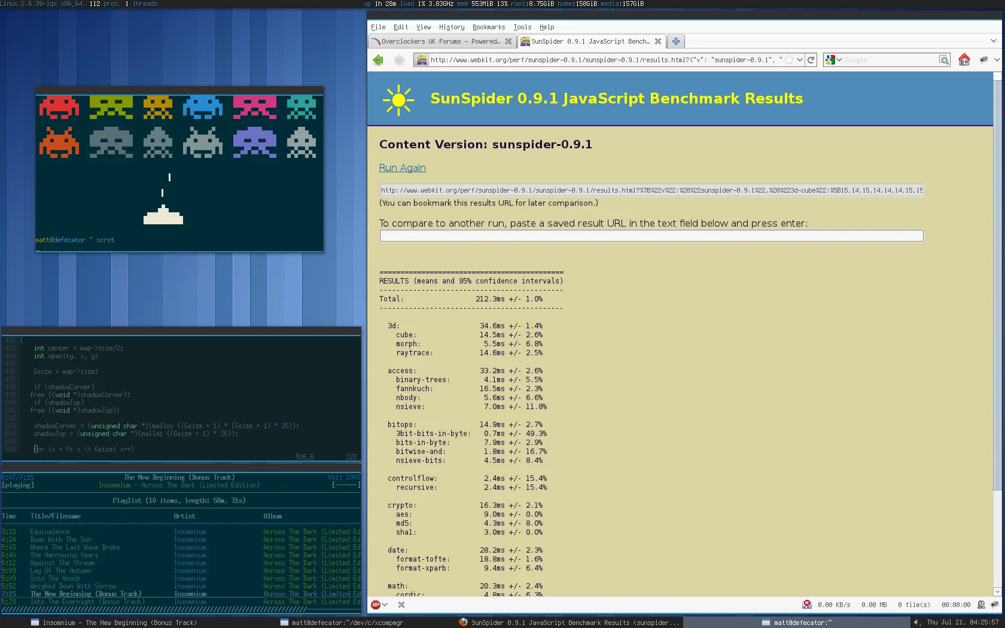Click the toolbar add-on icon beside the home button

point(983,60)
